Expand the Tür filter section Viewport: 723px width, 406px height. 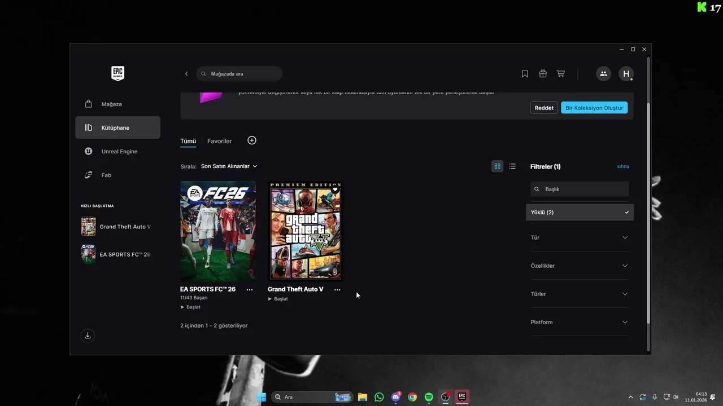[x=579, y=237]
